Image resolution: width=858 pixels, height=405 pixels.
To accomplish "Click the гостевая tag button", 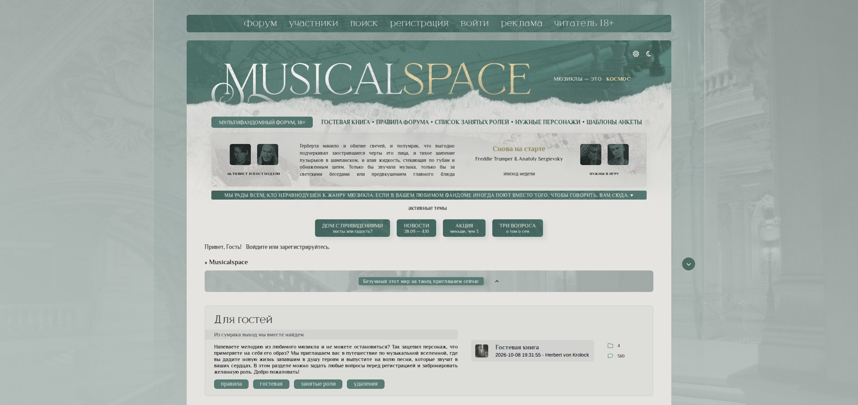I will 271,384.
